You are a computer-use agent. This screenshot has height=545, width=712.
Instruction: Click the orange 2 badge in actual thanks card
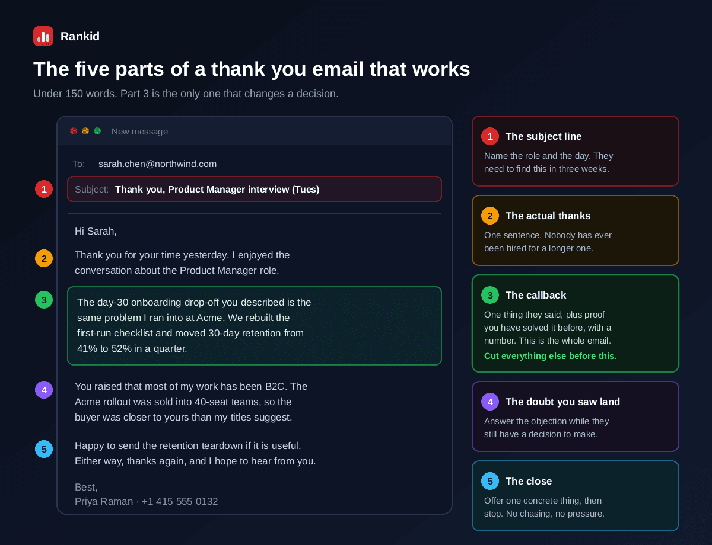click(490, 216)
